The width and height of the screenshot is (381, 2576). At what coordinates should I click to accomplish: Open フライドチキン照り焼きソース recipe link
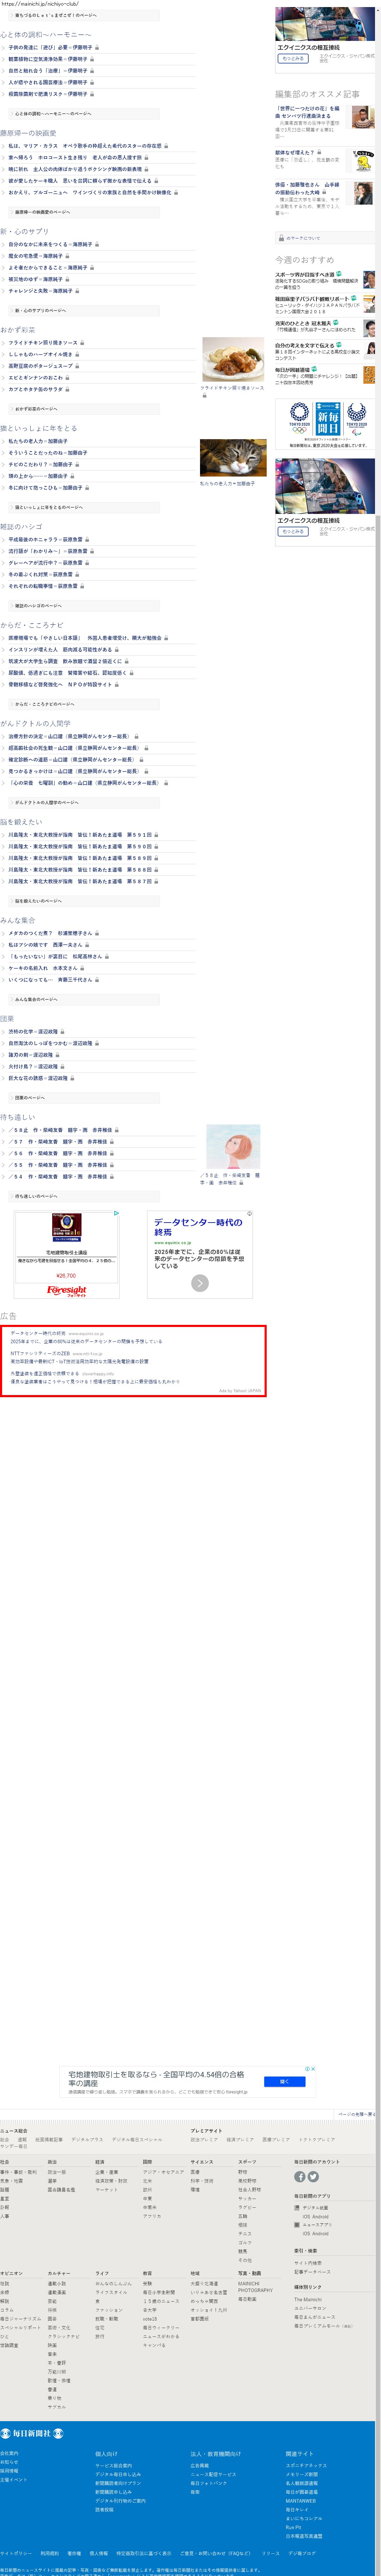point(43,343)
